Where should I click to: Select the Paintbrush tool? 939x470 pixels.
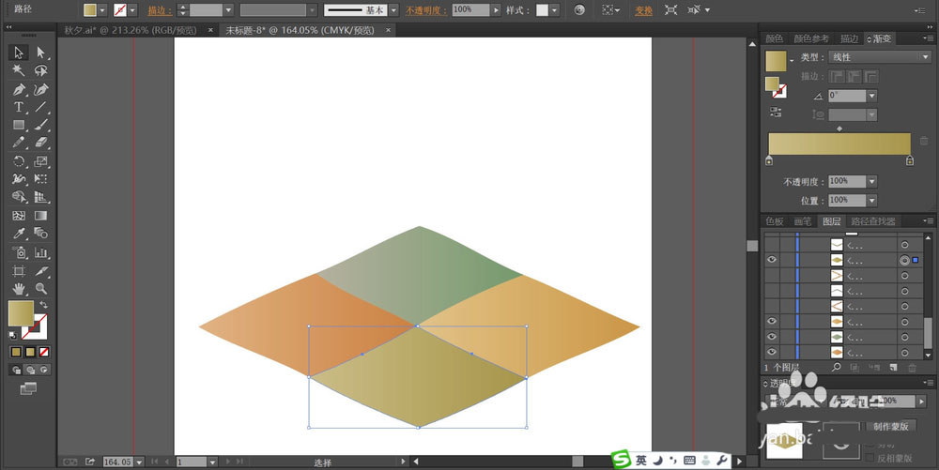click(40, 126)
